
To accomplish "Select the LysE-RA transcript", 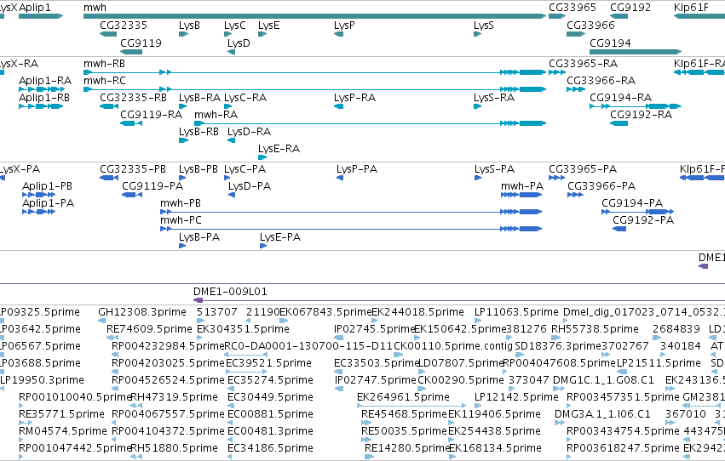I will pos(262,157).
